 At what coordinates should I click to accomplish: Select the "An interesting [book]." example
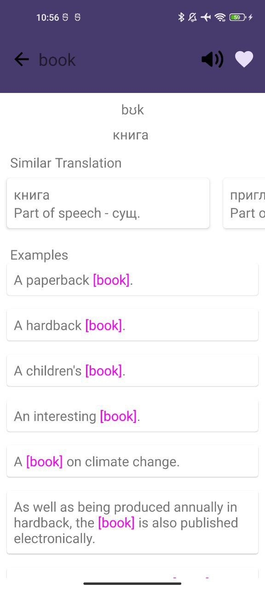click(132, 416)
